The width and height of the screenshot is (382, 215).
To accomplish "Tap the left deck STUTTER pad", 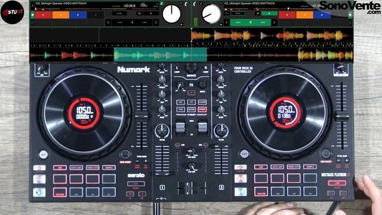I will click(x=60, y=192).
